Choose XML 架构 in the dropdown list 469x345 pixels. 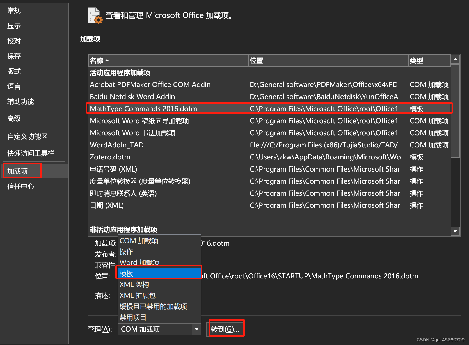click(159, 284)
